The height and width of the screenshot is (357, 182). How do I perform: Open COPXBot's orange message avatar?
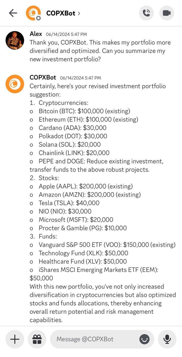(x=15, y=84)
